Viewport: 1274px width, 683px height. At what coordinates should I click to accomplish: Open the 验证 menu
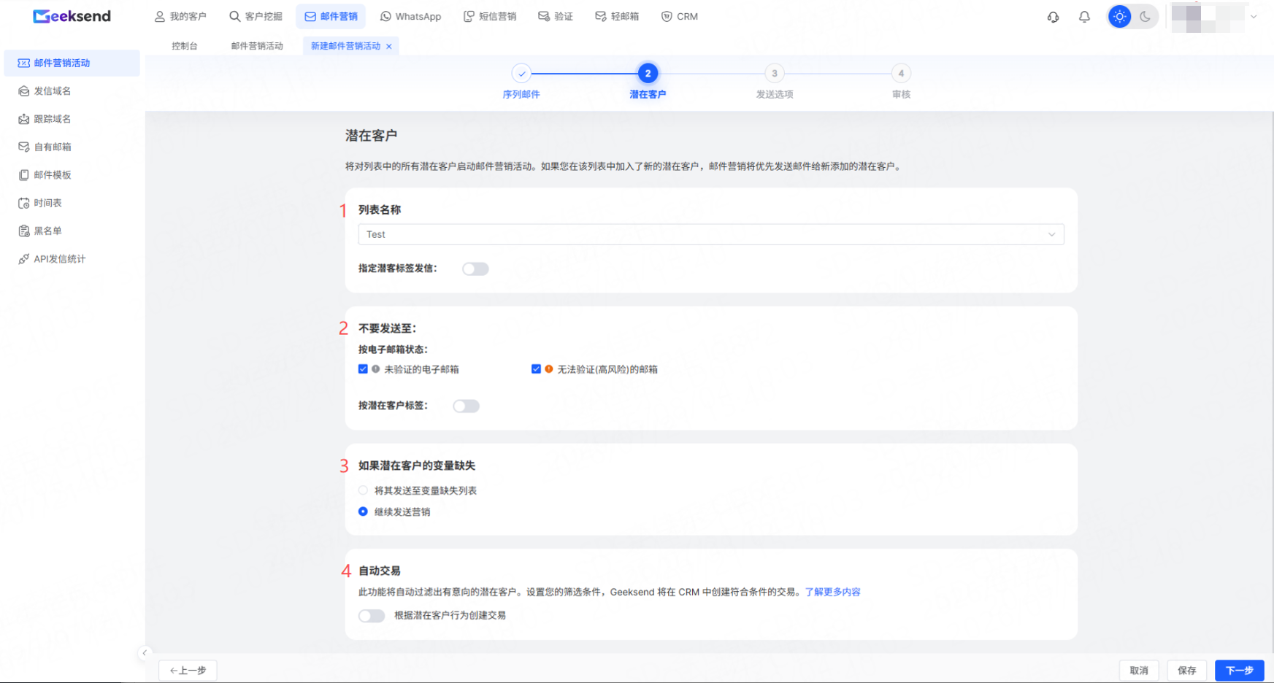(x=556, y=16)
